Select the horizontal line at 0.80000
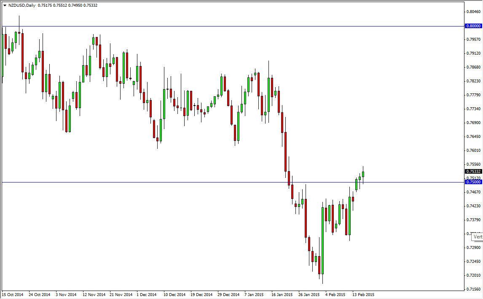This screenshot has height=299, width=483. (232, 26)
